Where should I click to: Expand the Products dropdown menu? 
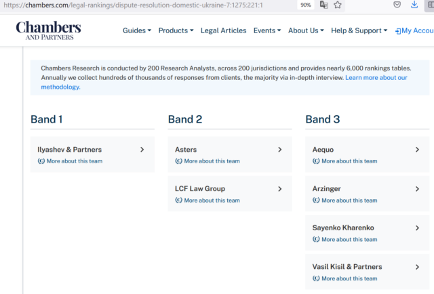[x=176, y=30]
